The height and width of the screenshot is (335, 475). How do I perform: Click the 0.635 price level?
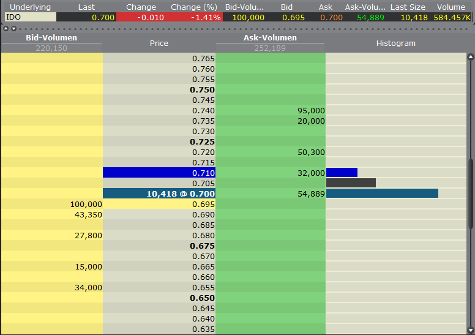click(x=204, y=329)
